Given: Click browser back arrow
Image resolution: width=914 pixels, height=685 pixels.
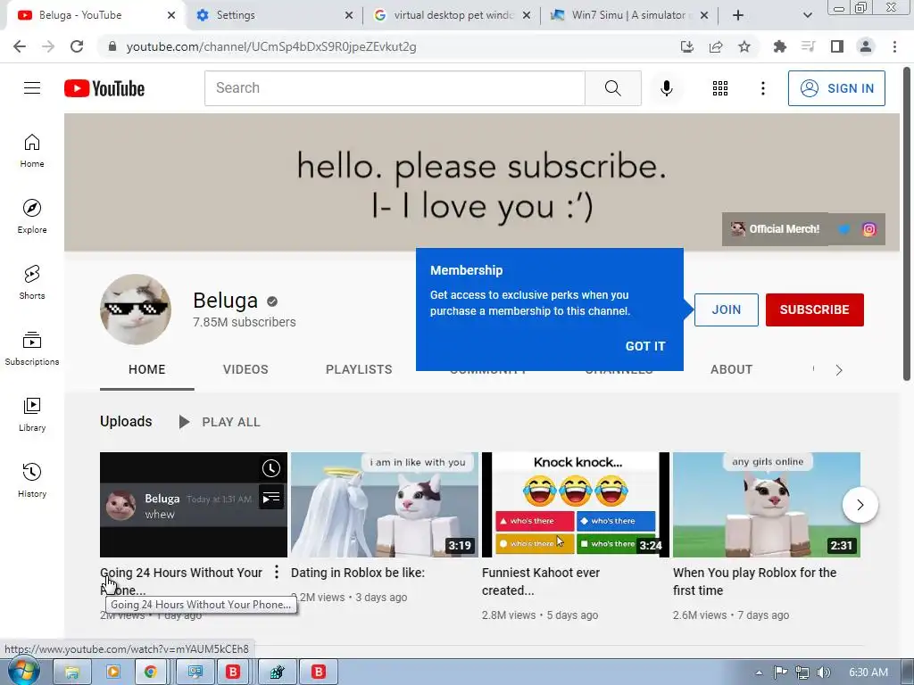Looking at the screenshot, I should pyautogui.click(x=20, y=46).
